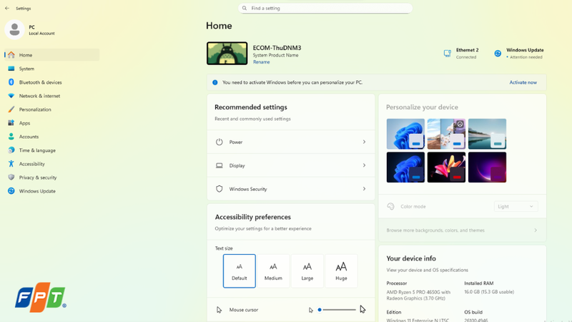Click the search magnifier icon
Image resolution: width=572 pixels, height=322 pixels.
[245, 8]
